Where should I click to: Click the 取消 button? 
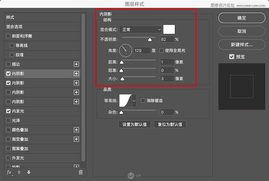pyautogui.click(x=242, y=31)
